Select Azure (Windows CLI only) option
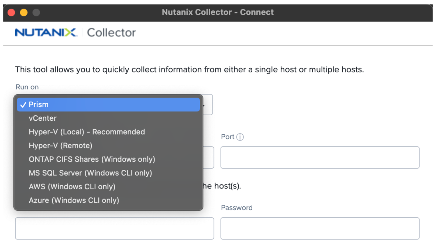This screenshot has height=247, width=437. click(74, 200)
